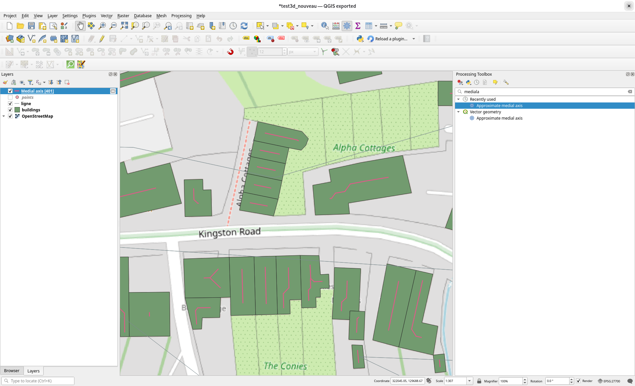Image resolution: width=635 pixels, height=386 pixels.
Task: Click buildings layer green color swatch
Action: point(17,110)
